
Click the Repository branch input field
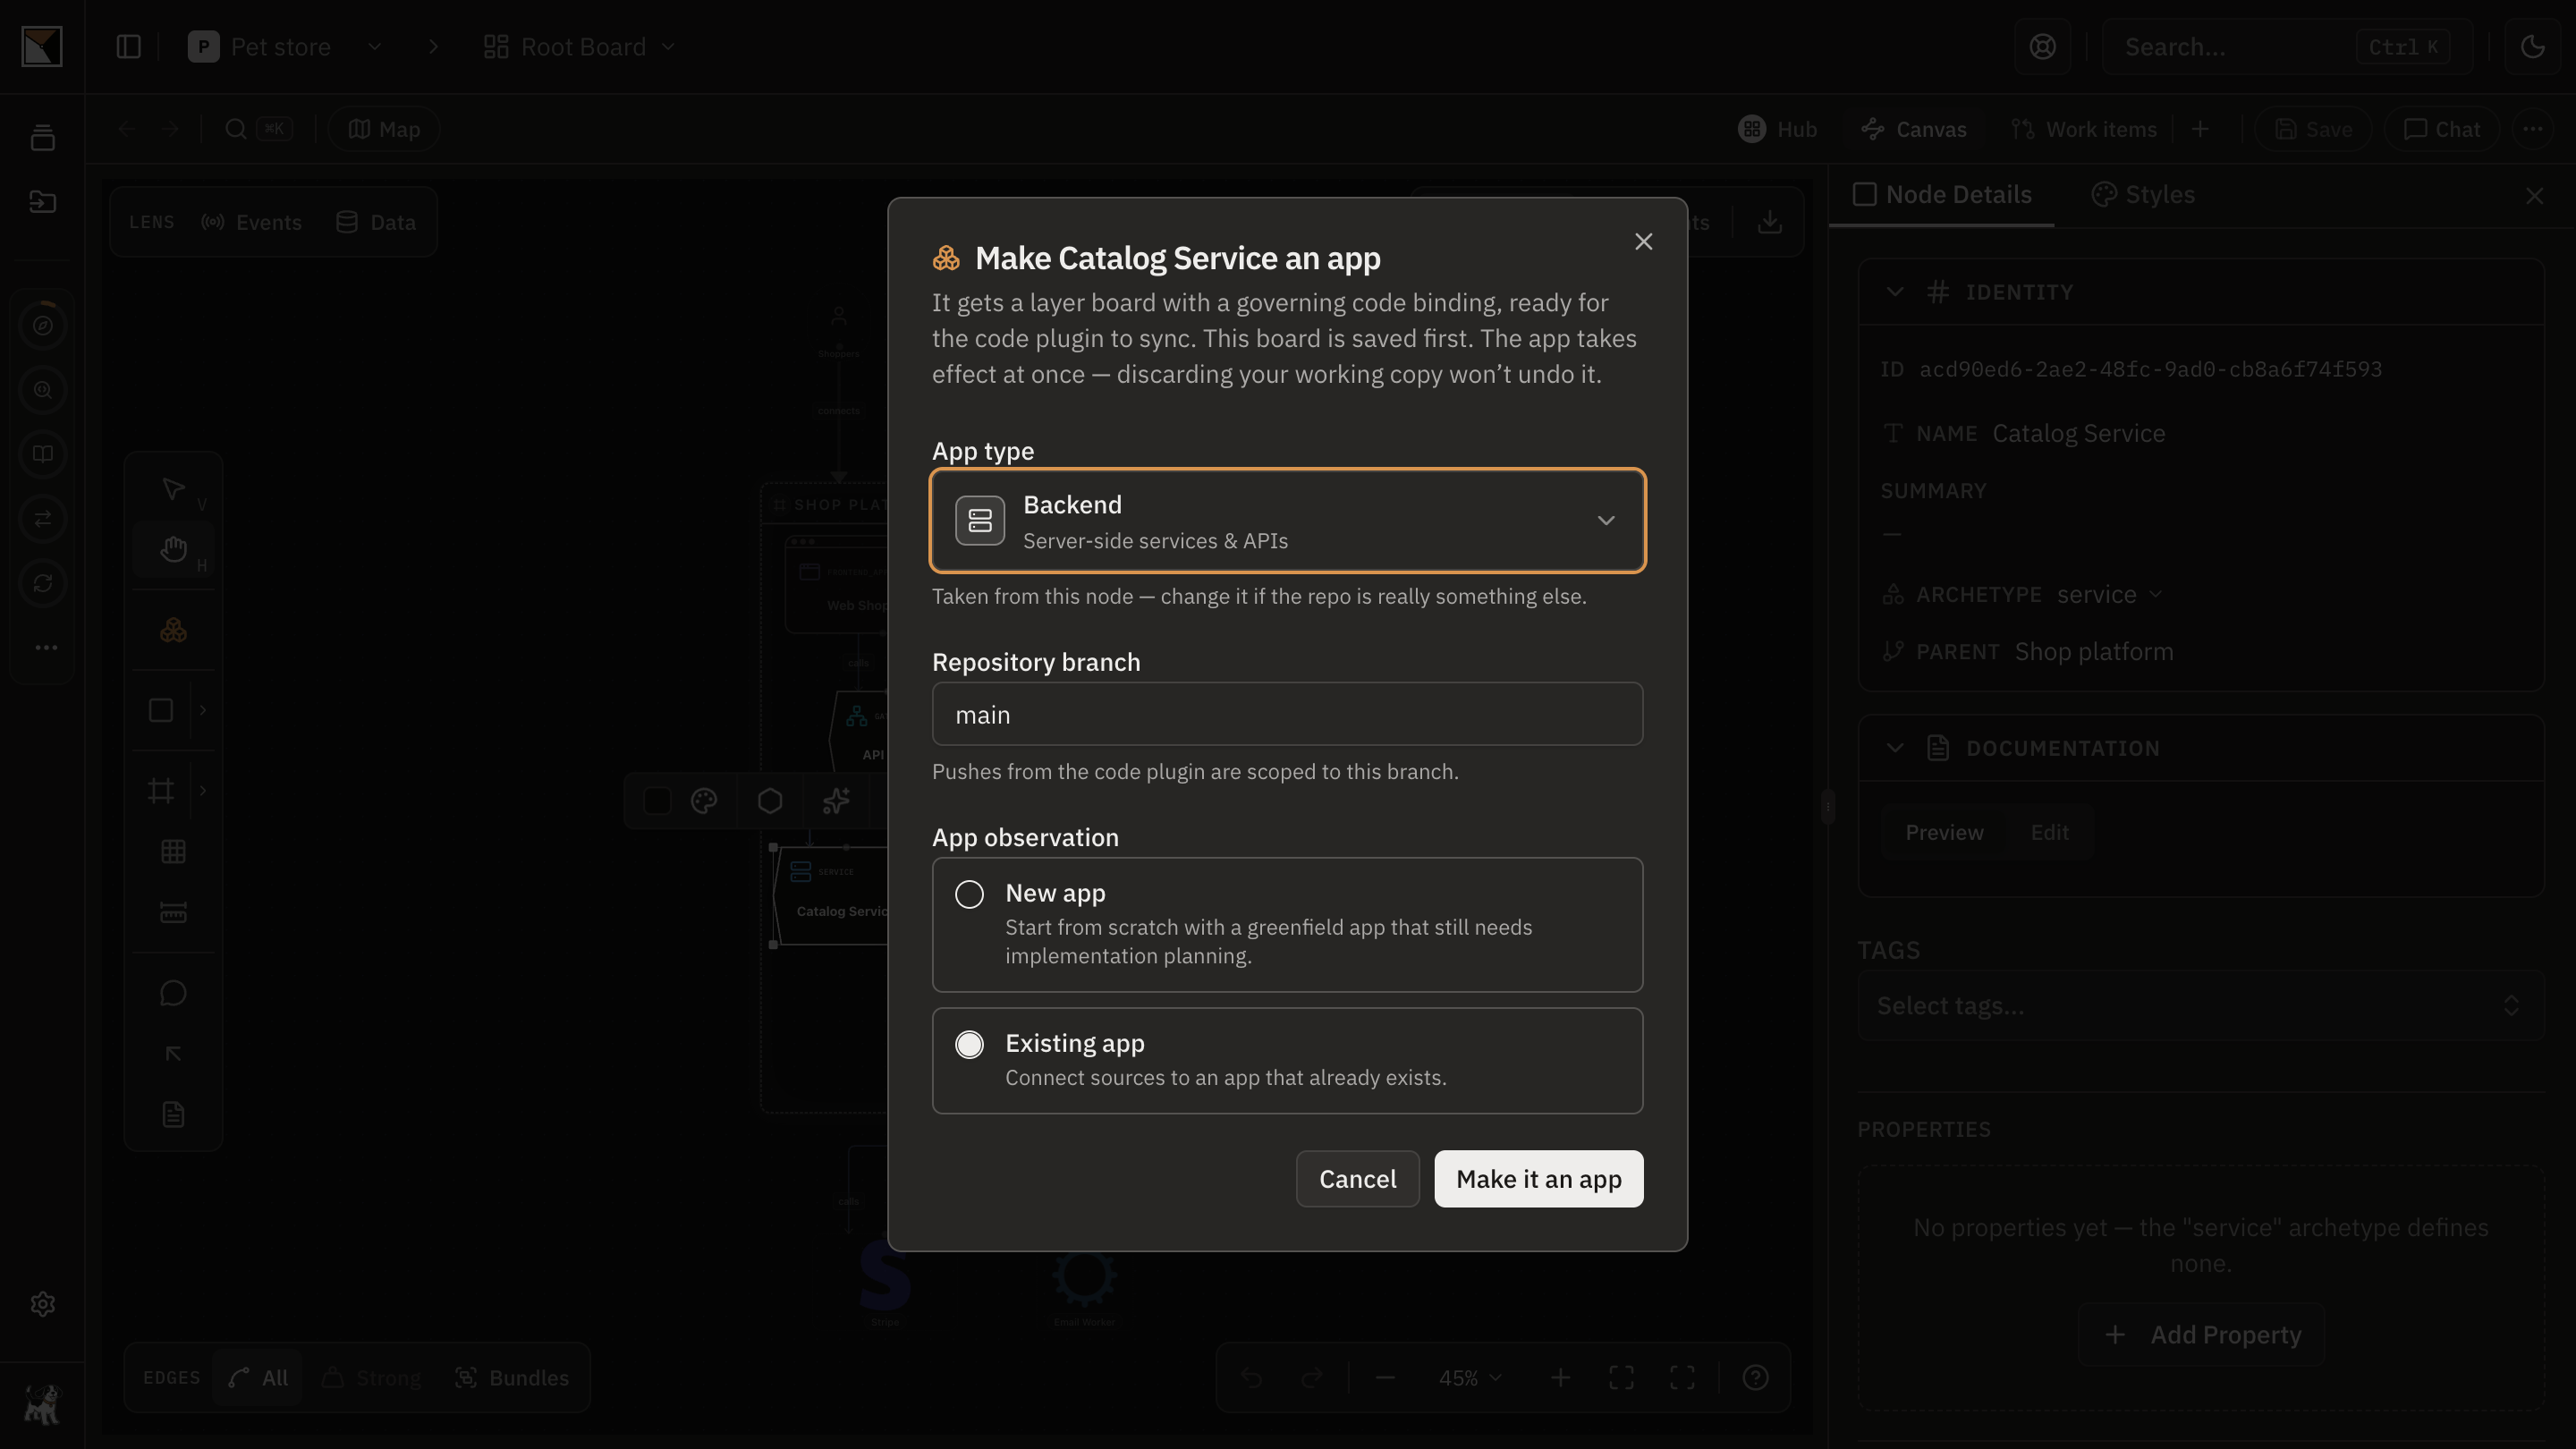tap(1287, 714)
